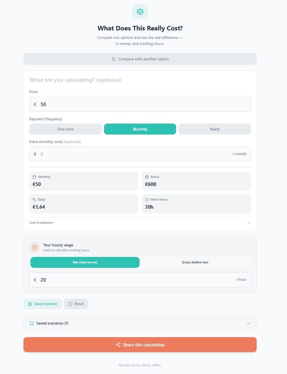The height and width of the screenshot is (374, 287).
Task: Open the Saved scenarios (1) panel
Action: coord(140,323)
